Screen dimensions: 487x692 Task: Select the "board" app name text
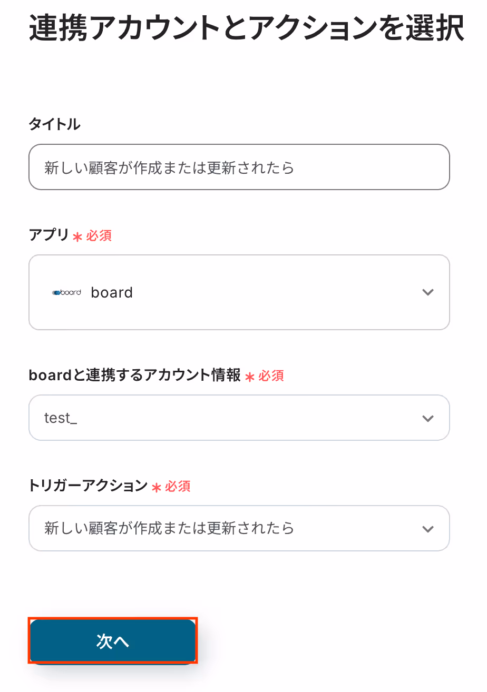tap(112, 292)
